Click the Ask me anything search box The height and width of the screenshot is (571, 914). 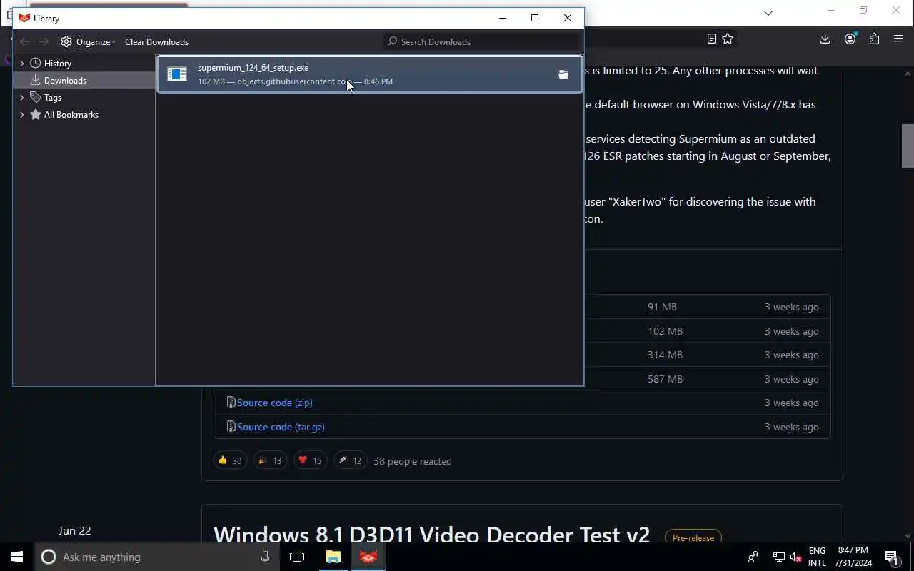157,557
